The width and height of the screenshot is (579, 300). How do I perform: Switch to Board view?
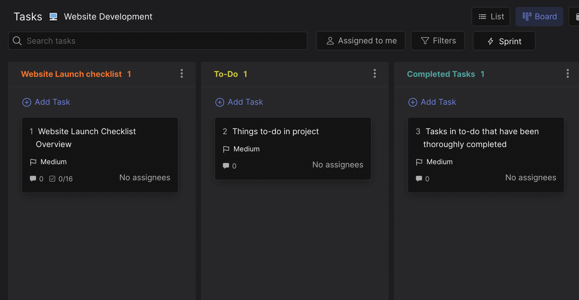539,16
